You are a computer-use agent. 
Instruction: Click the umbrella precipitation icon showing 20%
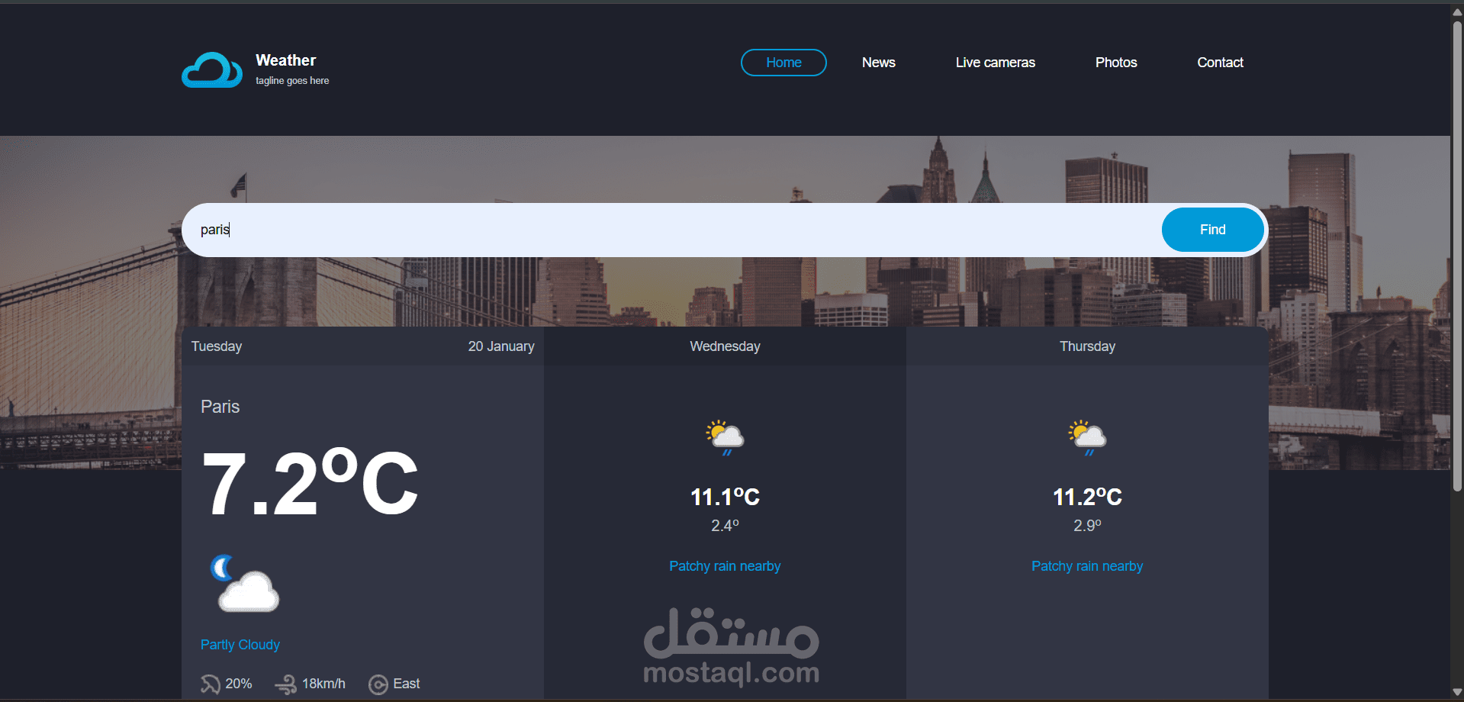coord(211,683)
